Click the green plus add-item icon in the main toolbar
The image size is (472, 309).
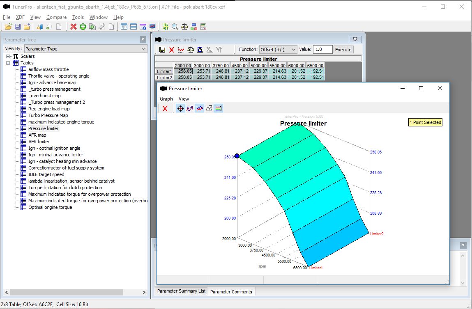click(83, 27)
